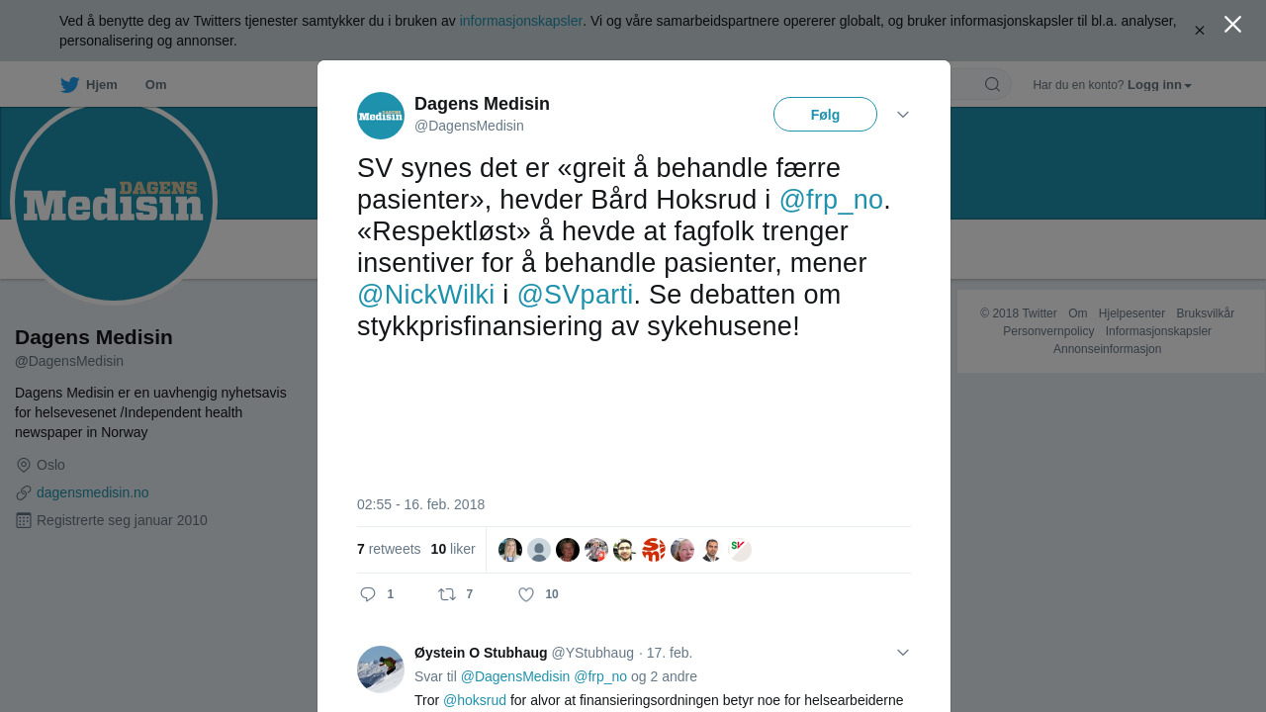Viewport: 1266px width, 712px height.
Task: Click the search magnifier icon
Action: coord(992,85)
